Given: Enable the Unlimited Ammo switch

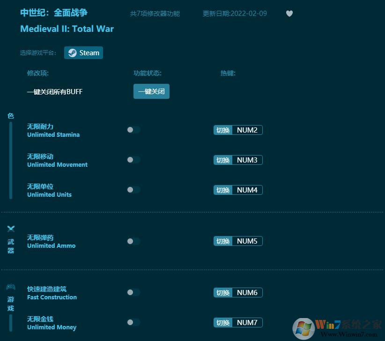Looking at the screenshot, I should click(133, 241).
